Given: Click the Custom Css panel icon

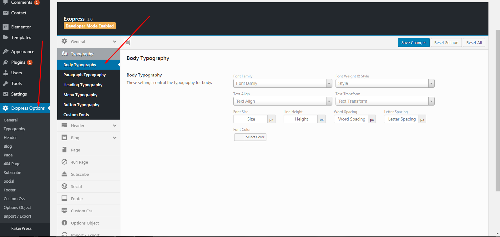Looking at the screenshot, I should point(64,210).
